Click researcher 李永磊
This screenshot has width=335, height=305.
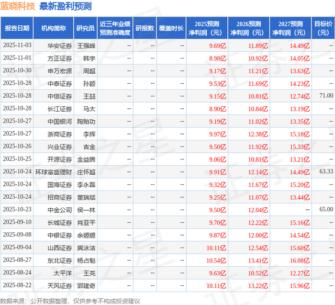(86, 185)
